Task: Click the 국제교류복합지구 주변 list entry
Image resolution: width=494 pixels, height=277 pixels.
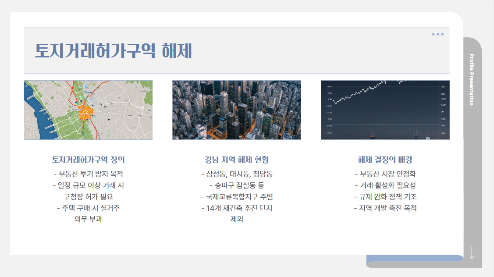Action: coord(237,197)
